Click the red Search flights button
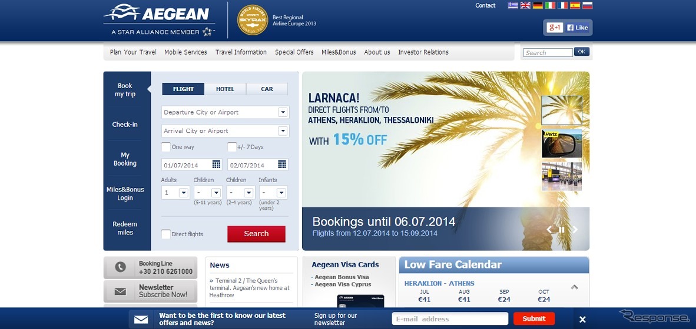This screenshot has height=329, width=696. pyautogui.click(x=256, y=234)
